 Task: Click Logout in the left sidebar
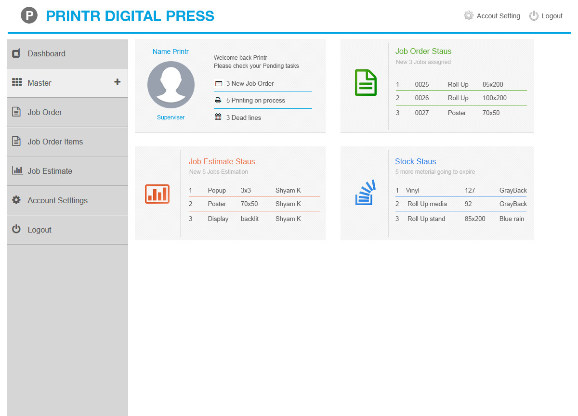tap(39, 230)
